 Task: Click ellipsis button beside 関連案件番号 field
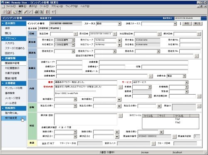(x=174, y=136)
